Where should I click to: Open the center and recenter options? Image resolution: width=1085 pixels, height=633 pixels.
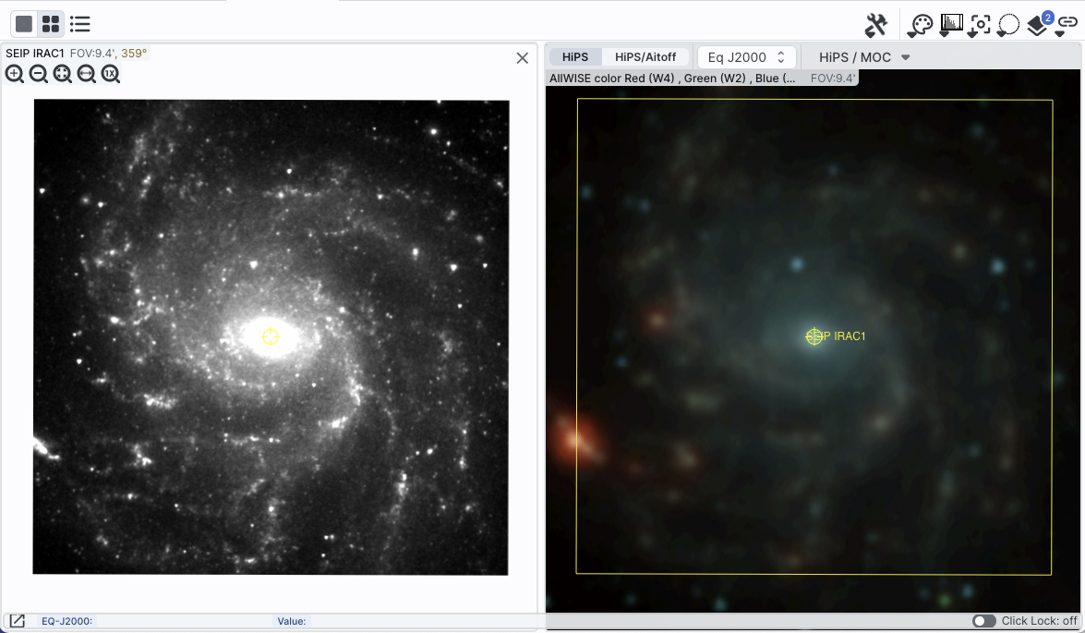point(980,26)
